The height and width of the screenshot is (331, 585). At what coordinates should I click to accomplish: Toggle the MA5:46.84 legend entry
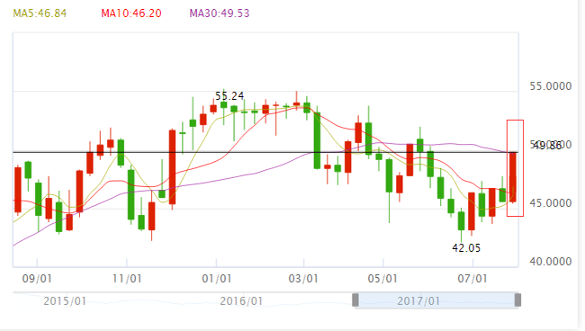40,13
